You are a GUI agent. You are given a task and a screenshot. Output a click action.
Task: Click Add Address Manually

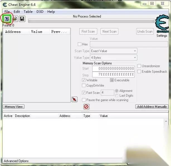pos(152,107)
